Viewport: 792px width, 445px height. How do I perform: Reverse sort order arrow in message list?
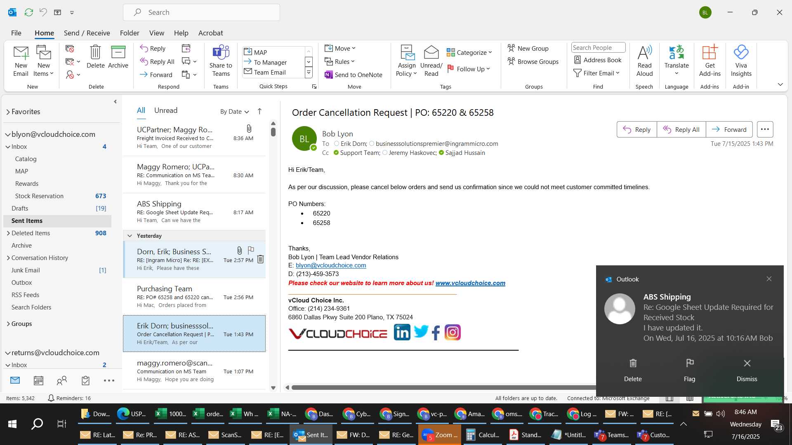click(x=259, y=111)
